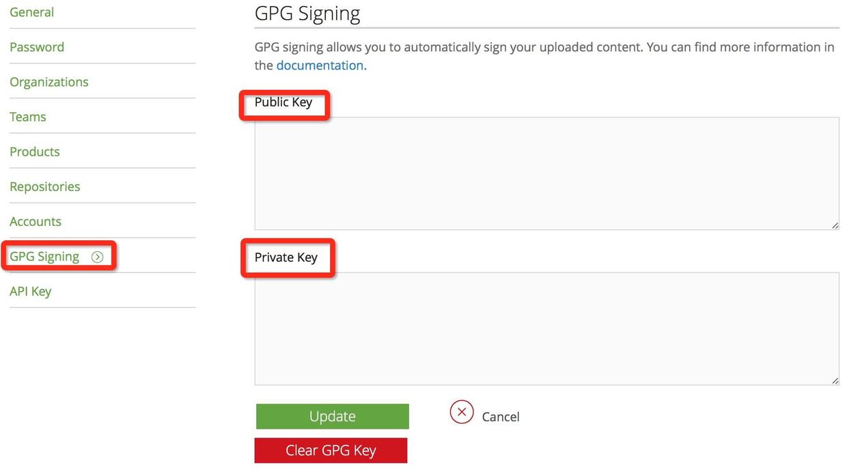
Task: Grab the Public Key textarea resize handle
Action: (835, 225)
